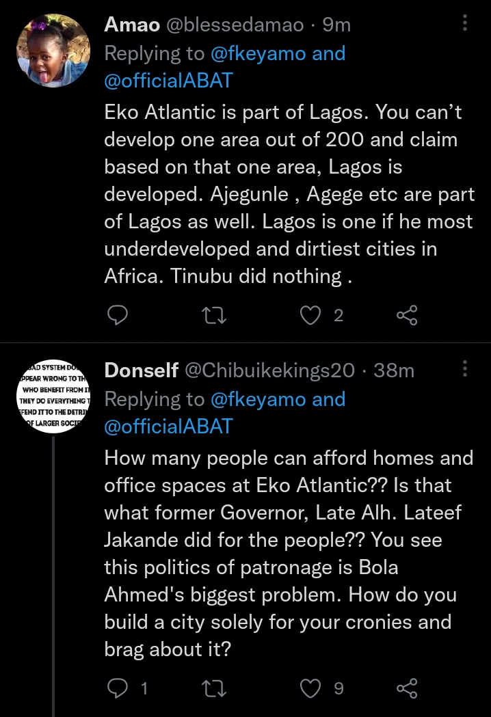The image size is (491, 717).
Task: Open @officialABAT link in Donself's reply
Action: tap(168, 427)
